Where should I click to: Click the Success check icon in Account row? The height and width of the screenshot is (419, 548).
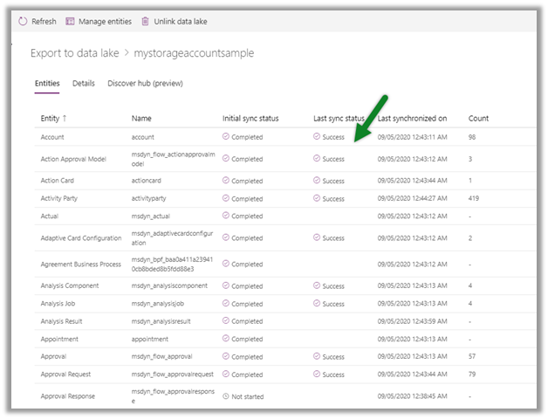(x=317, y=137)
